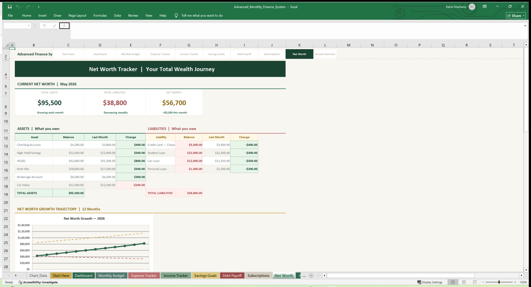The image size is (531, 287).
Task: Click the Rahul Shantanu account avatar
Action: point(472,7)
